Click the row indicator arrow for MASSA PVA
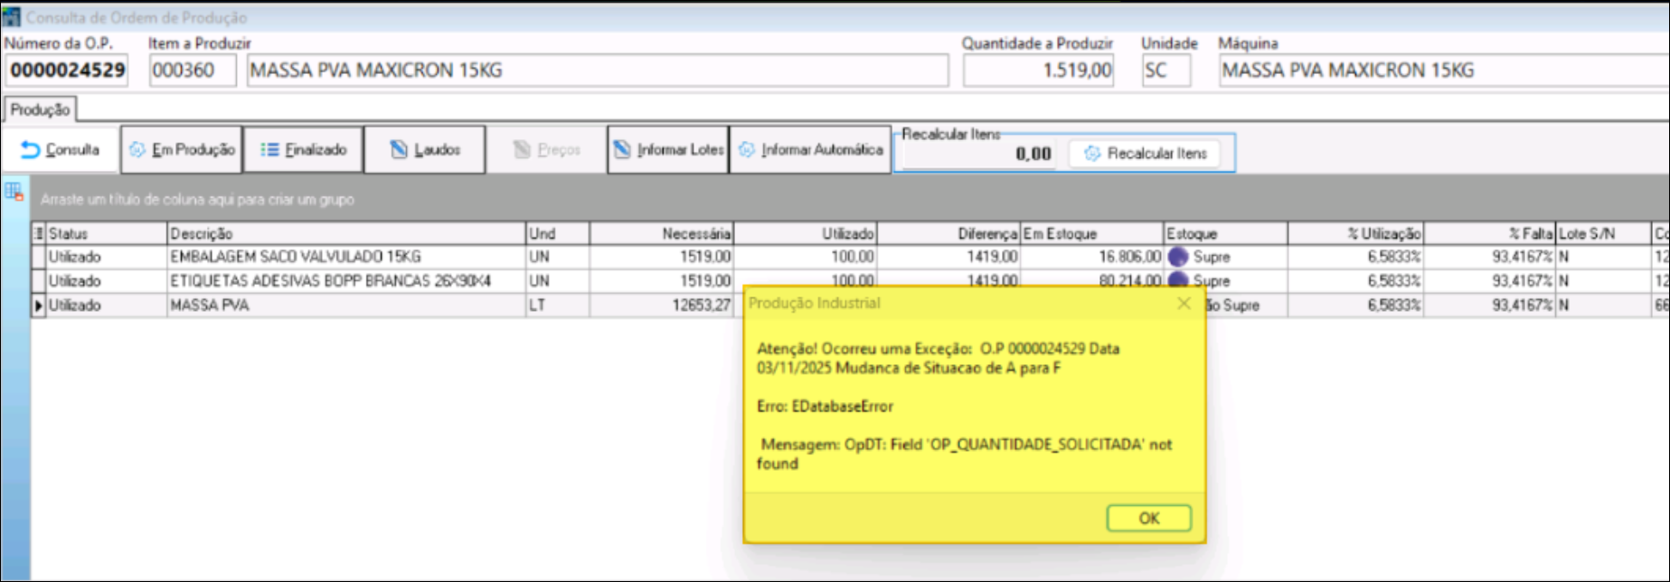1670x582 pixels. [x=38, y=305]
